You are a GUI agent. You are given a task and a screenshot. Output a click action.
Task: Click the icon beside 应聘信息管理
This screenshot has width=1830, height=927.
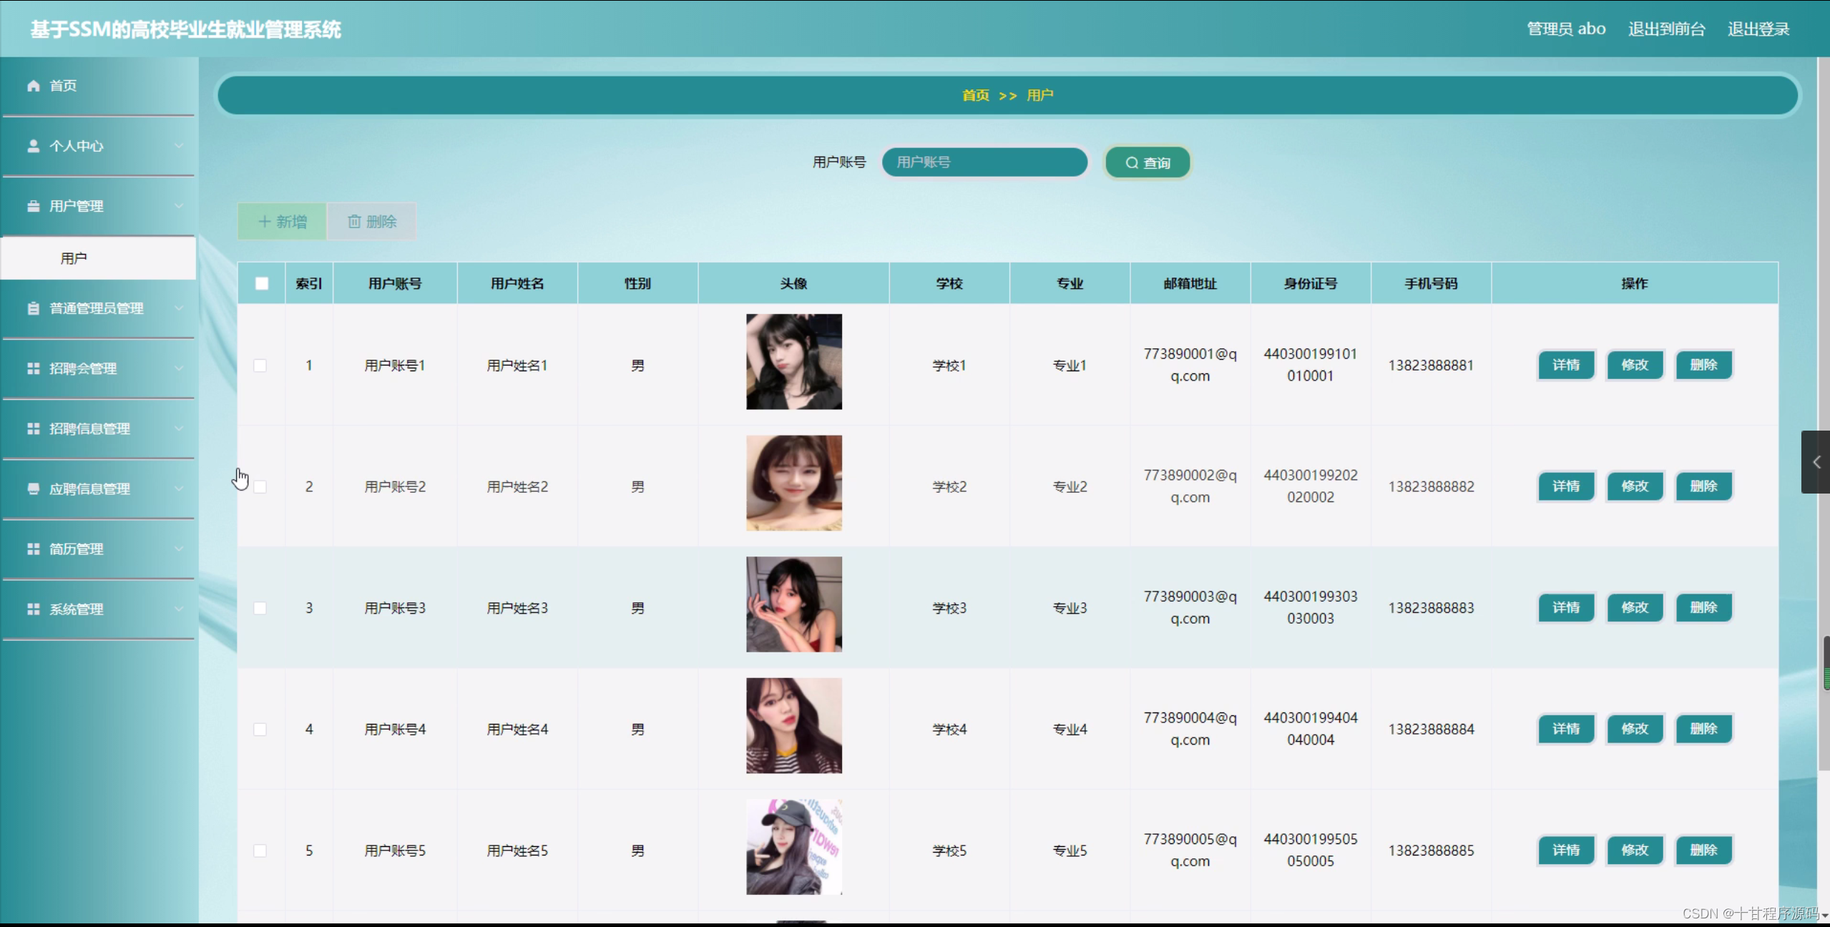(x=33, y=489)
